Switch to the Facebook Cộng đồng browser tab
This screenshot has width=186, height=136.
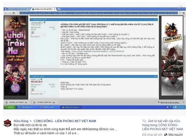coord(18,9)
